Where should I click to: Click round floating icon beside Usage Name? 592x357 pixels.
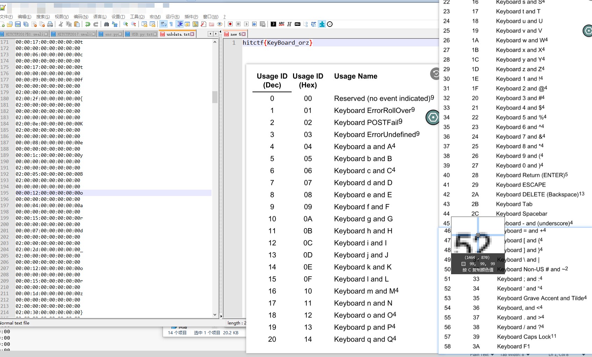[x=435, y=74]
